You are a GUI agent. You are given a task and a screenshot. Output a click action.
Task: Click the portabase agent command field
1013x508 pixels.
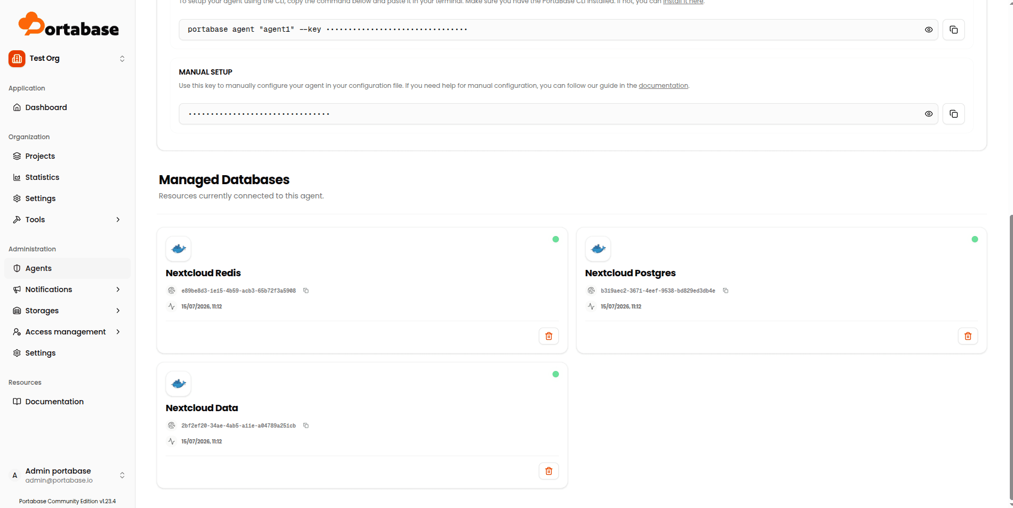[x=558, y=30]
